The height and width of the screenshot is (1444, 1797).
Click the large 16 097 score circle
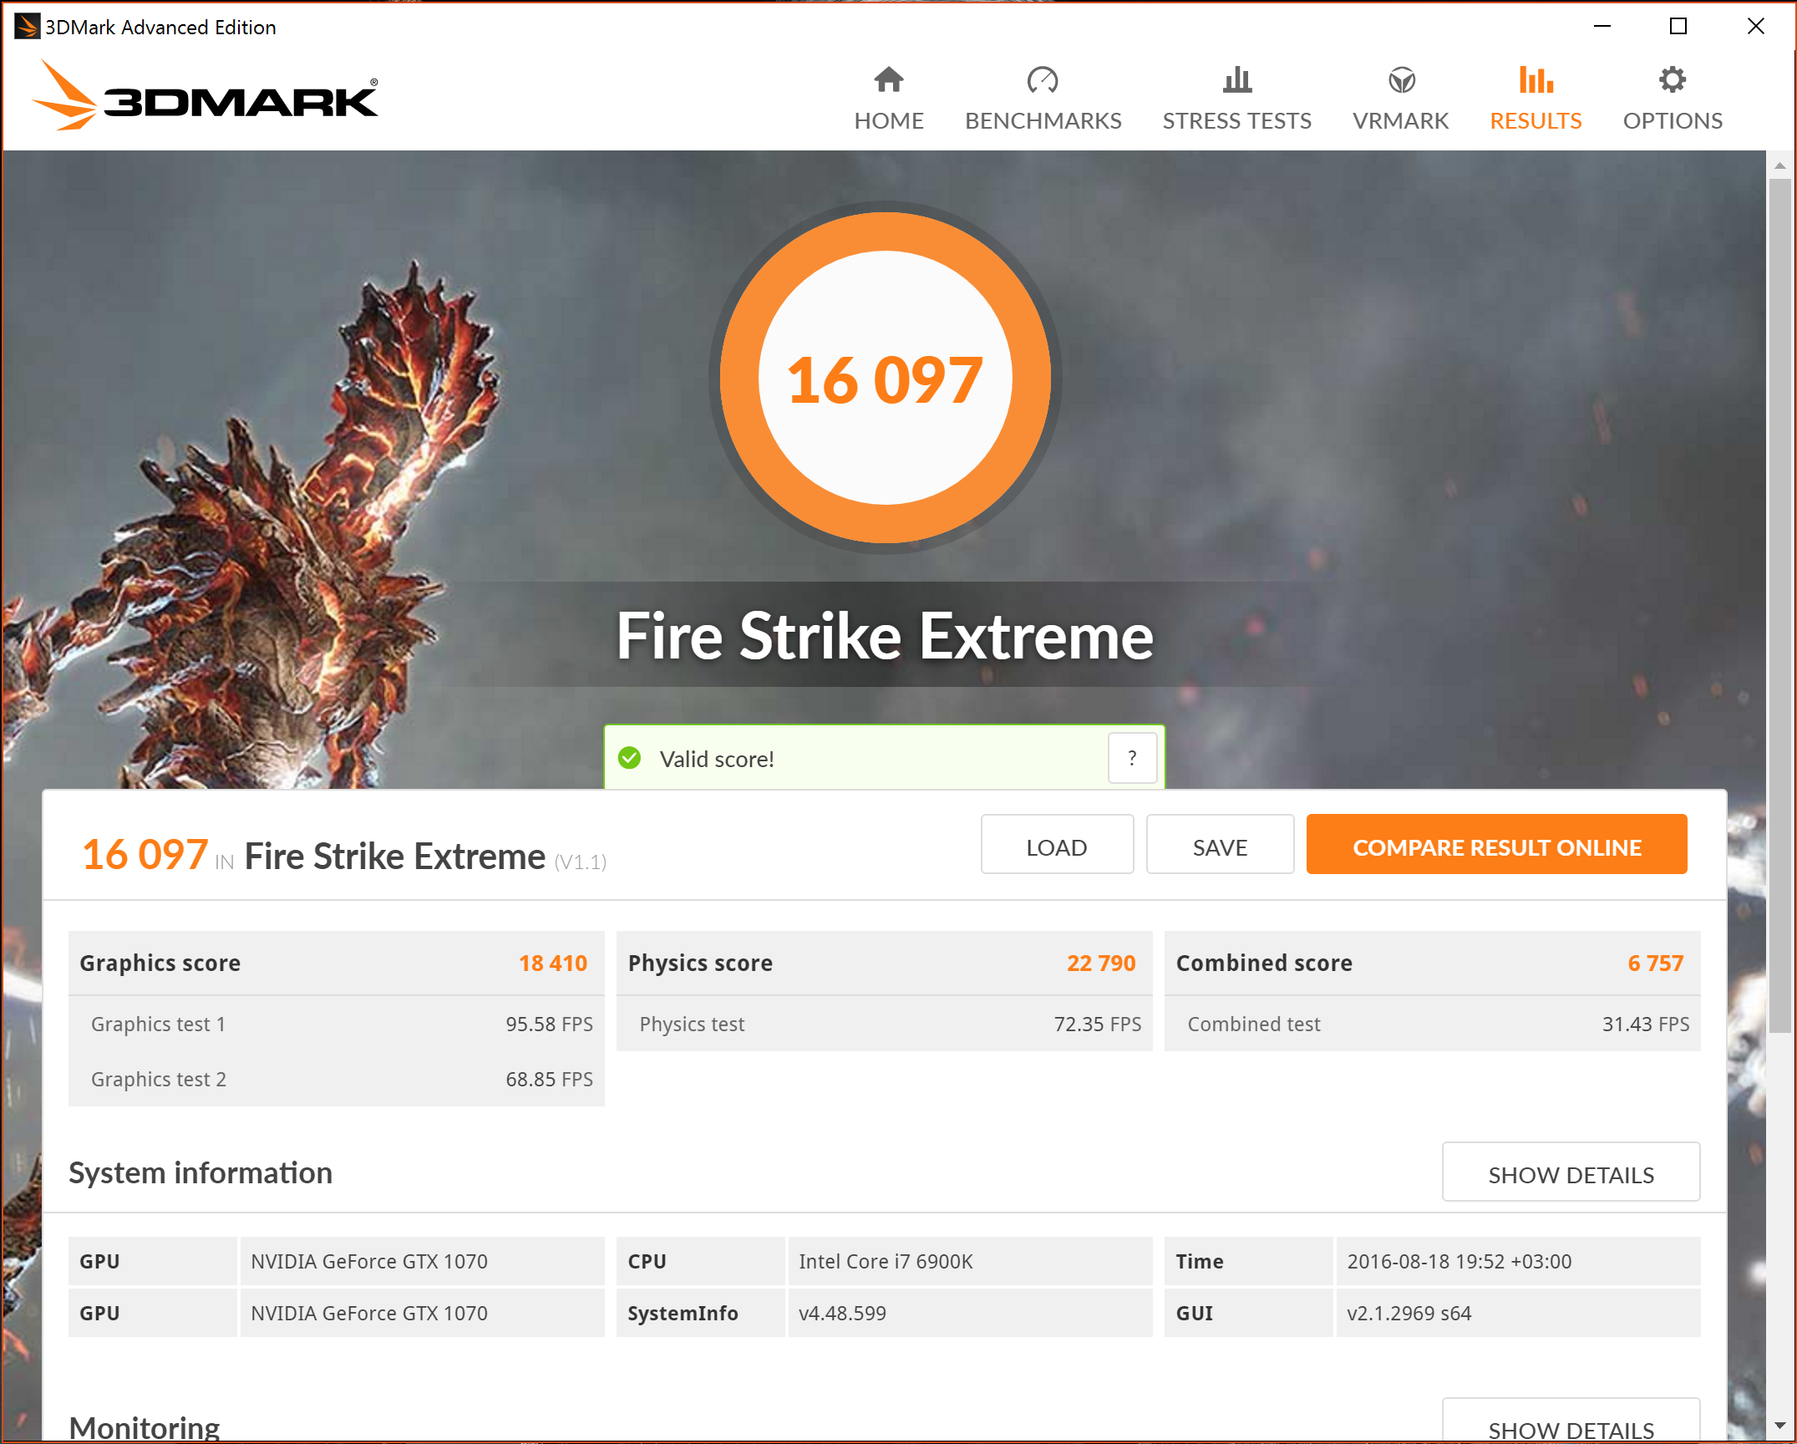click(885, 378)
